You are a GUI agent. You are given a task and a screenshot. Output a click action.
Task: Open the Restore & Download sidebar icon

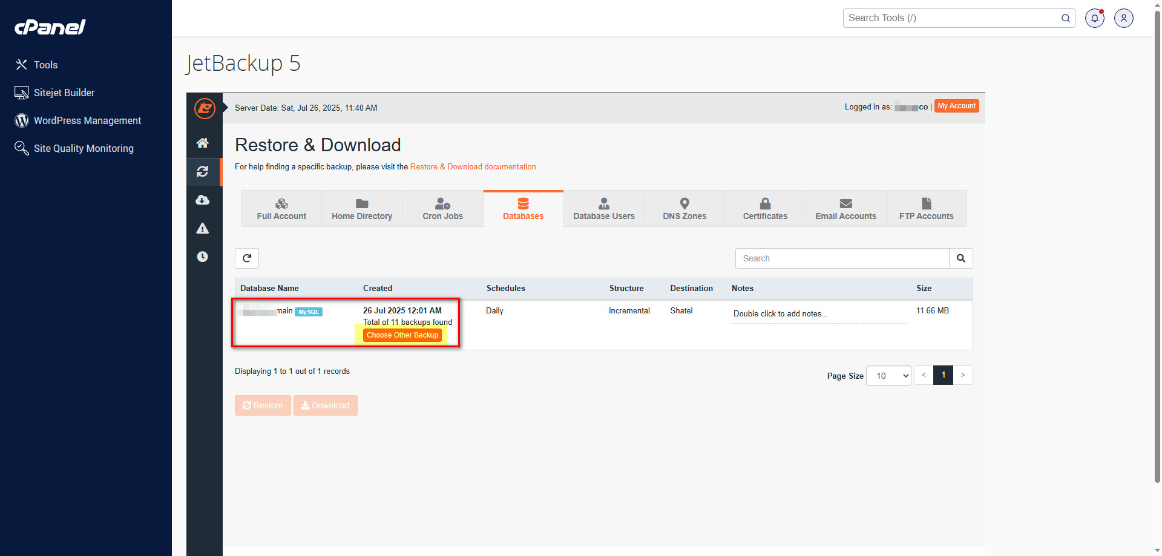click(x=203, y=172)
